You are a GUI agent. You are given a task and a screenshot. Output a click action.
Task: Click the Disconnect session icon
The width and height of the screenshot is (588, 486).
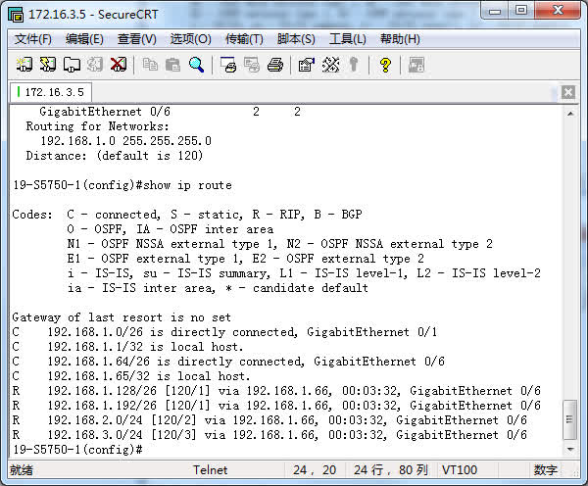click(118, 65)
